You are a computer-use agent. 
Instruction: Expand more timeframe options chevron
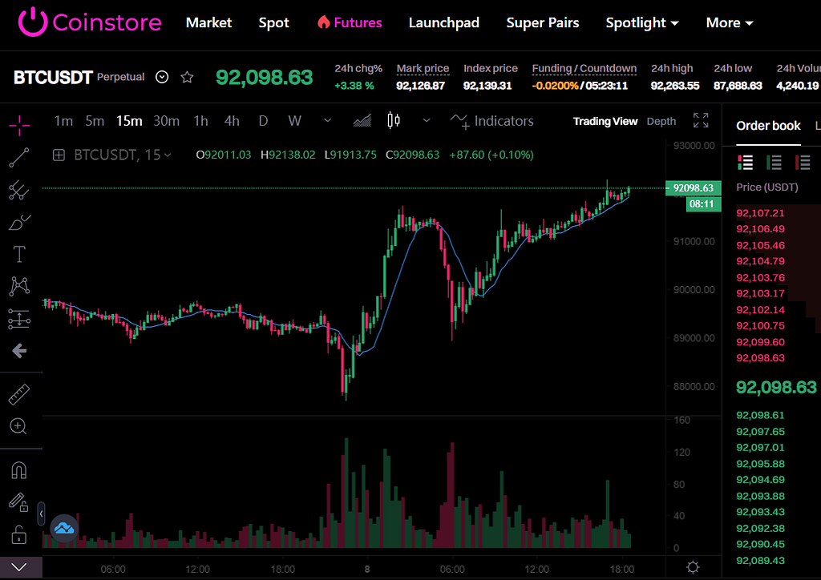[327, 121]
